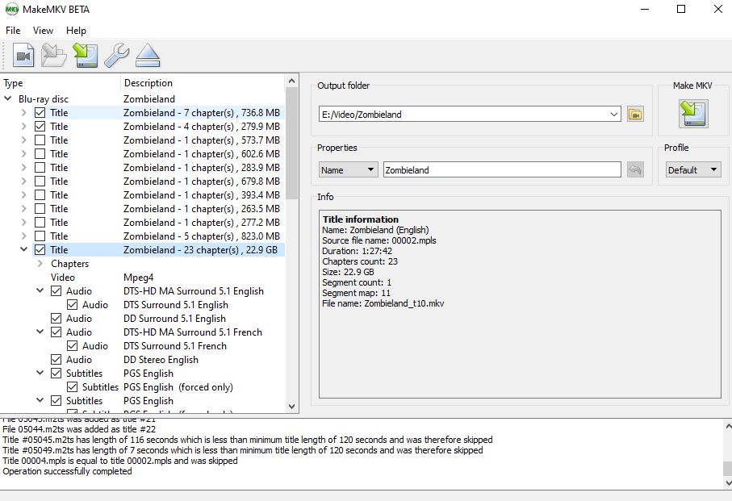Browse for output folder with folder icon

pyautogui.click(x=635, y=115)
